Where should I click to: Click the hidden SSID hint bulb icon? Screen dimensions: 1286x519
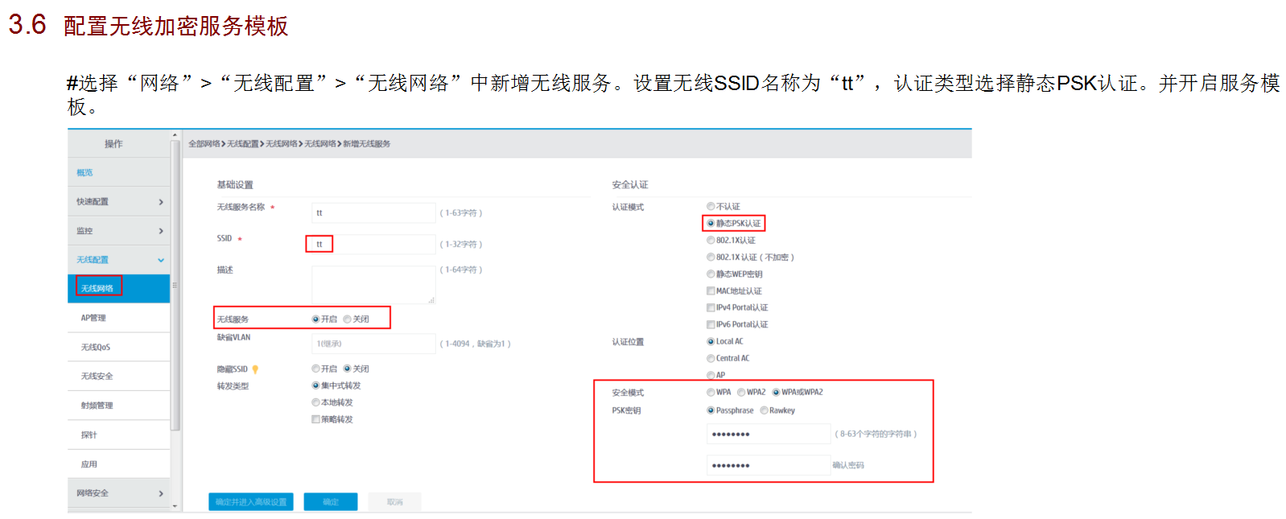click(255, 369)
